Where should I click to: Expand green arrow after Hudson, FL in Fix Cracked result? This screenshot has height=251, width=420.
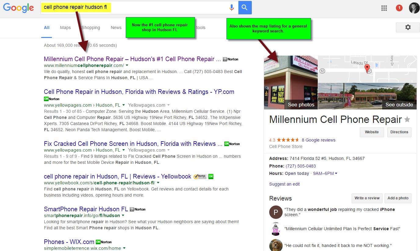coord(124,150)
